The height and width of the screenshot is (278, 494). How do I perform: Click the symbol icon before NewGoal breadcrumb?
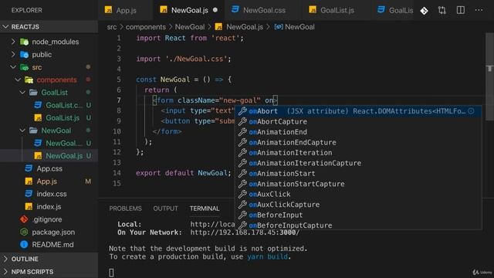click(x=278, y=27)
